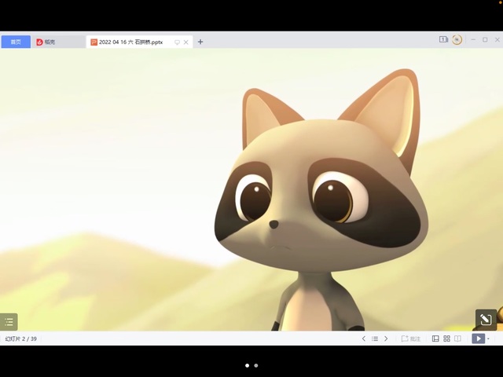Click the edit mode pencil icon

[485, 319]
